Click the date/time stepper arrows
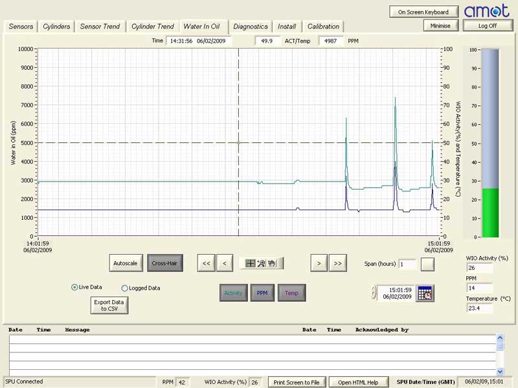The height and width of the screenshot is (388, 518). coord(374,292)
